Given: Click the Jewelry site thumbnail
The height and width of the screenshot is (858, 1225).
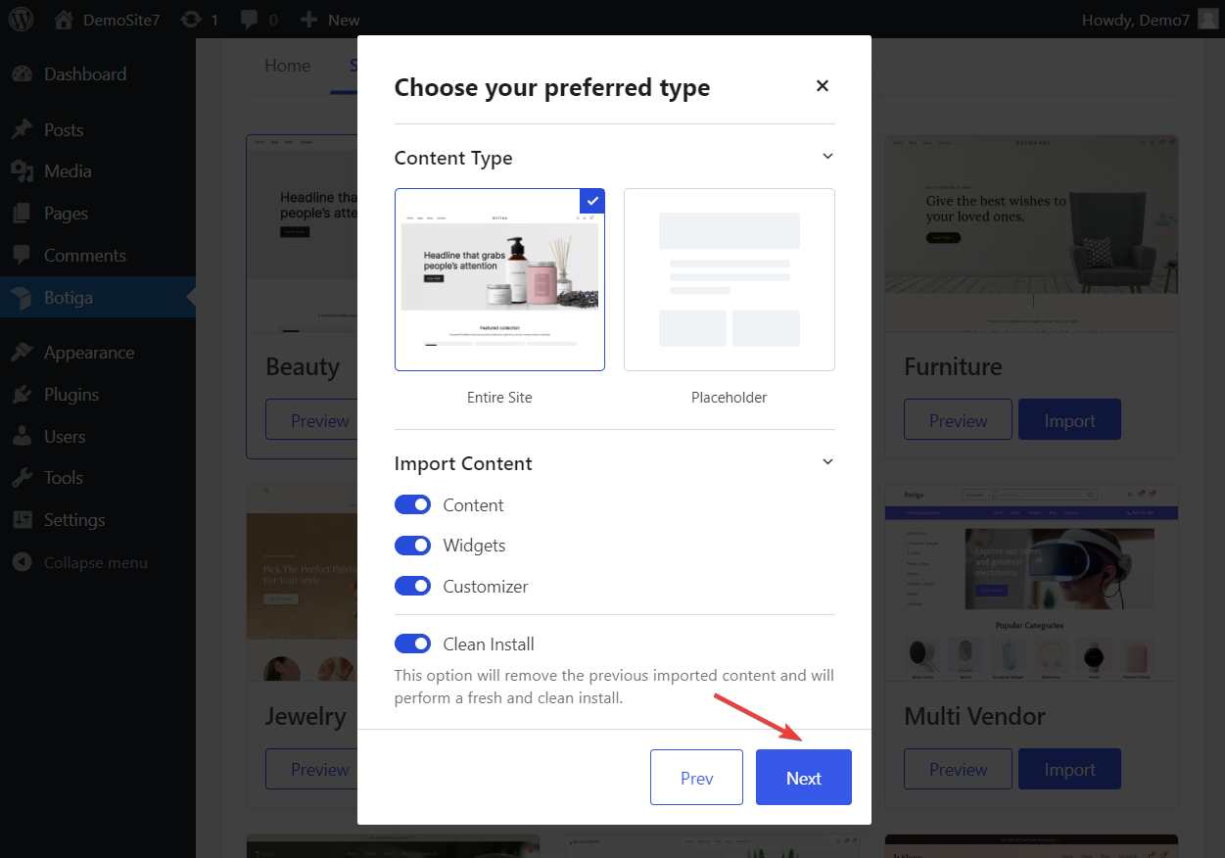Looking at the screenshot, I should coord(302,583).
